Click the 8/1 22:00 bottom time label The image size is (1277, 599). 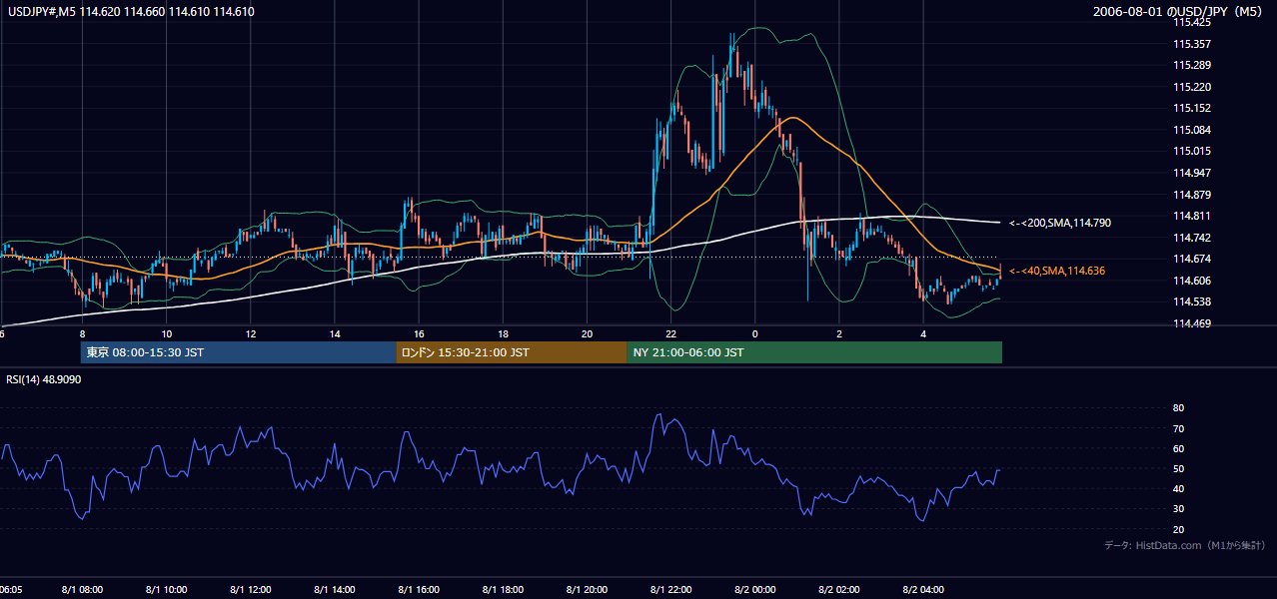(x=670, y=589)
